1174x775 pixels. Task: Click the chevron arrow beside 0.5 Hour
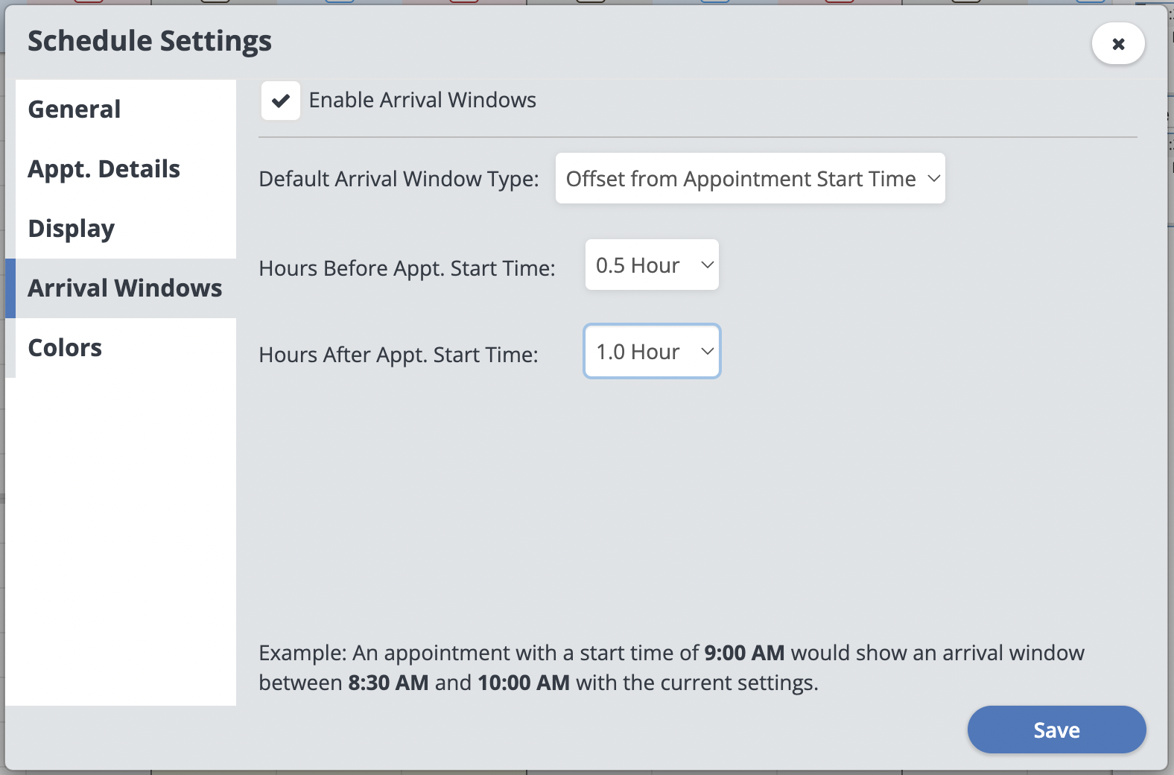click(707, 265)
